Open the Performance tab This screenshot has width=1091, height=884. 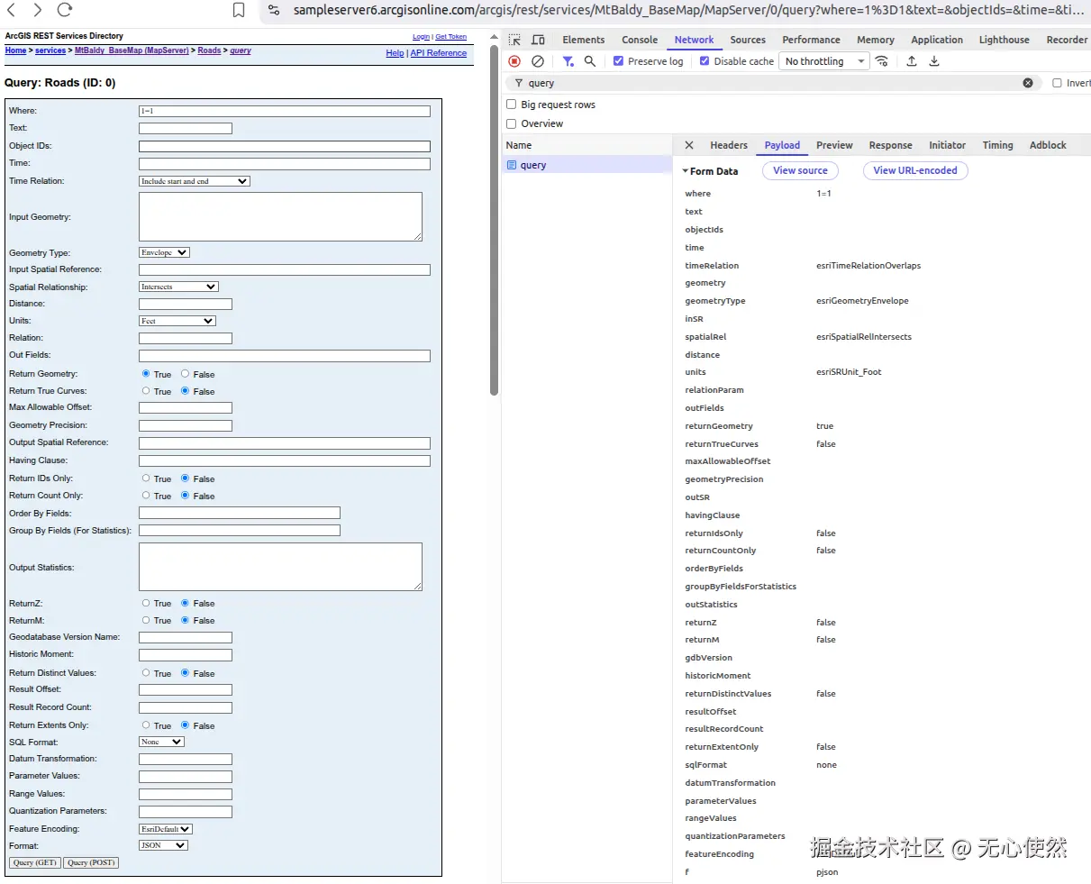(811, 40)
